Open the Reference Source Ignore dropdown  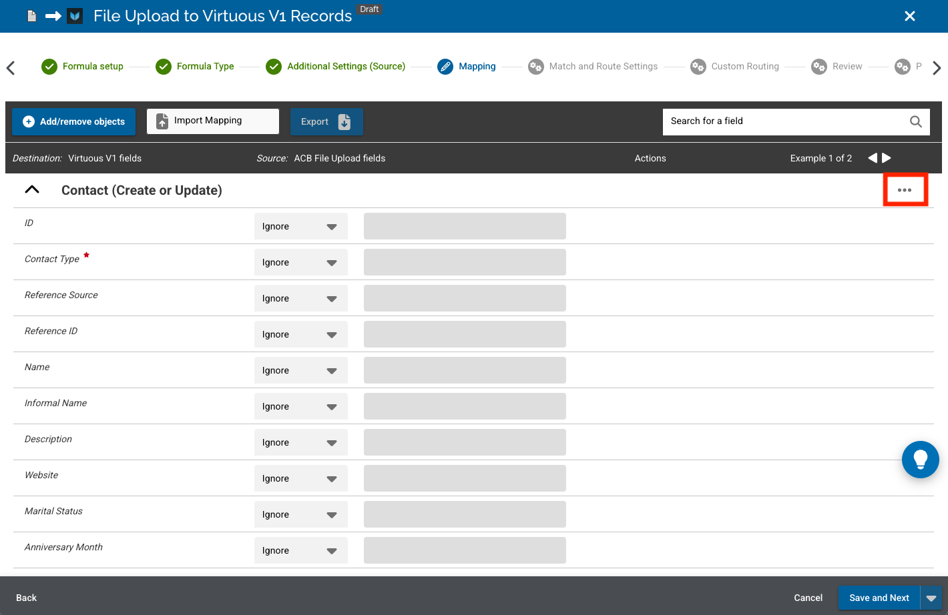coord(301,298)
